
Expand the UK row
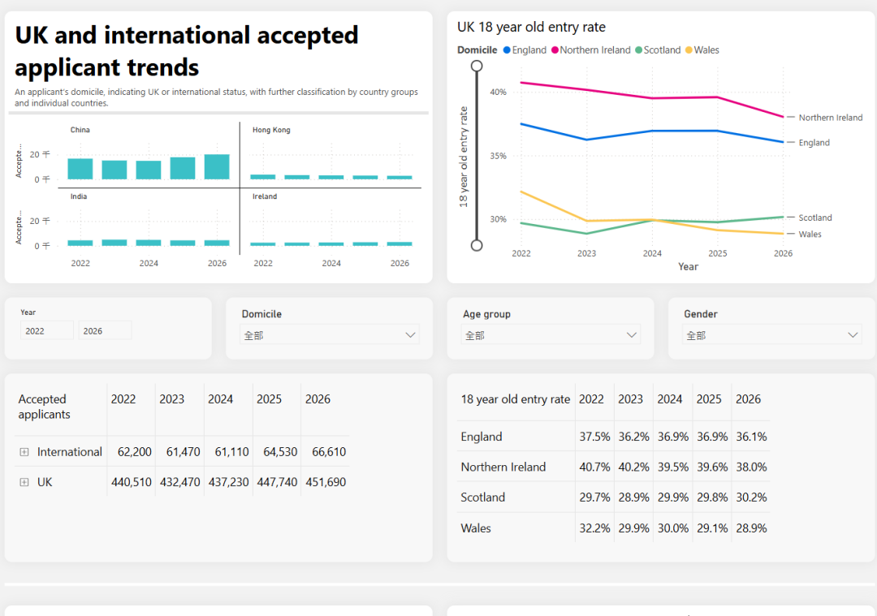pyautogui.click(x=24, y=482)
